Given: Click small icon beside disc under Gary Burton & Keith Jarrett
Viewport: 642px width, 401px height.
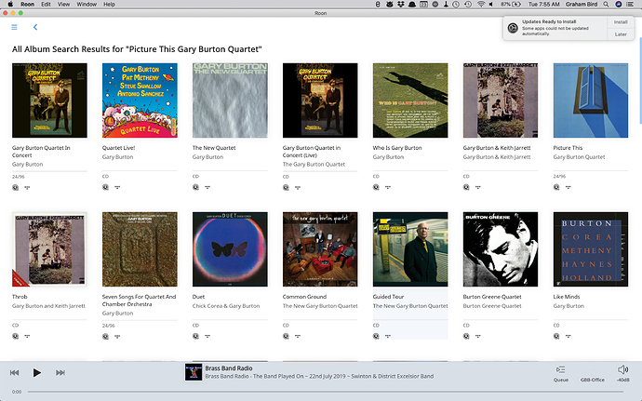Looking at the screenshot, I should (478, 187).
